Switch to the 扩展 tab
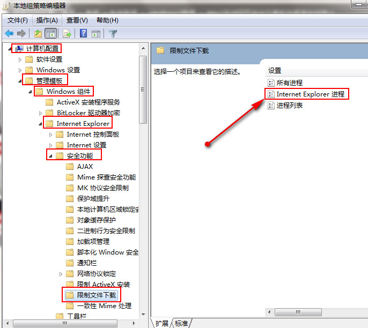This screenshot has width=368, height=328. (x=162, y=324)
